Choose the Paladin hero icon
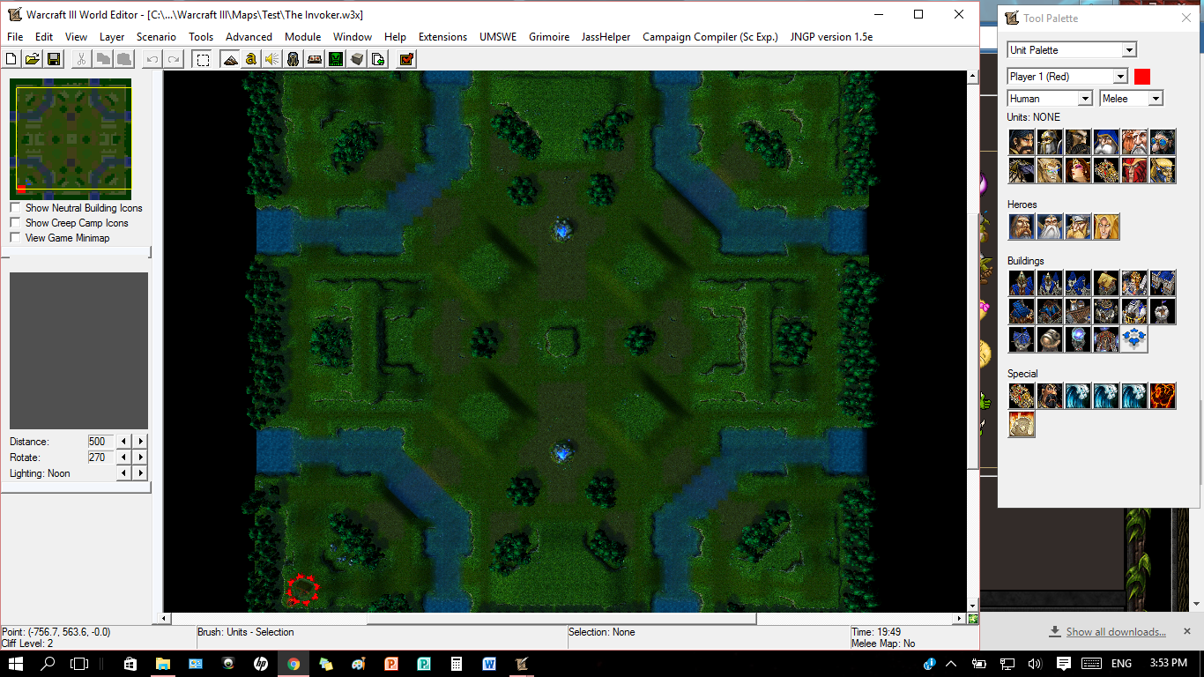The image size is (1204, 677). point(1022,227)
